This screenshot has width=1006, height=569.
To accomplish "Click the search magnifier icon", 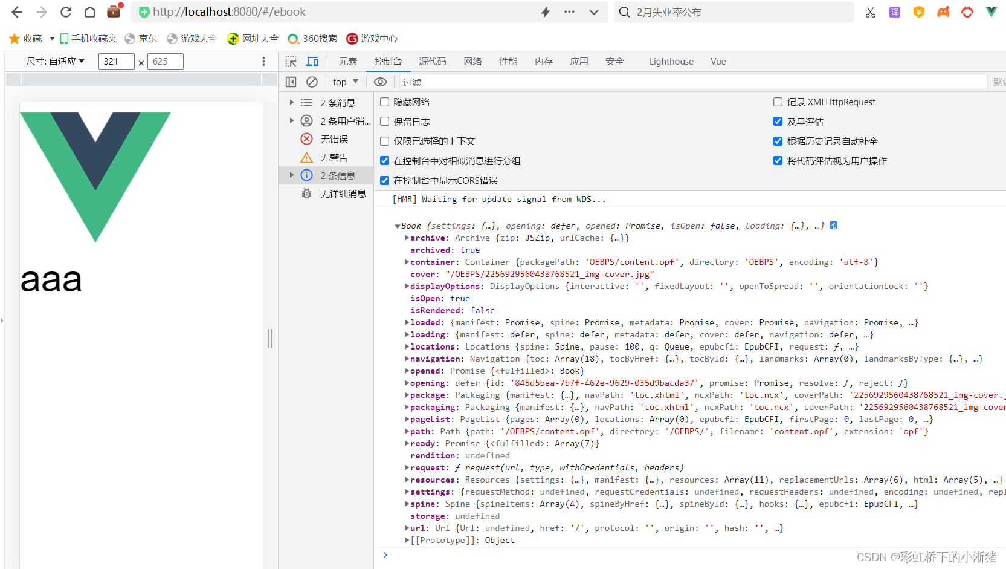I will (625, 12).
